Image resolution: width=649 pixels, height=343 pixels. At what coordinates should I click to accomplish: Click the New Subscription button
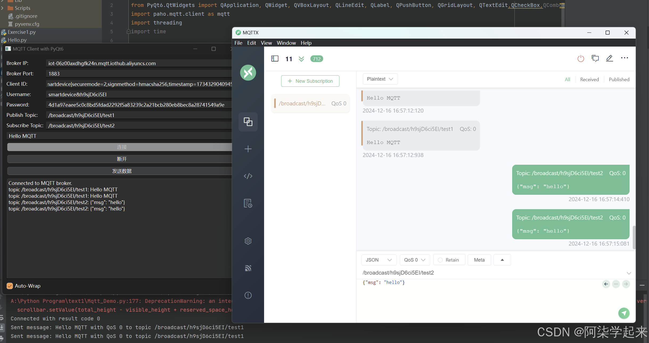click(310, 81)
